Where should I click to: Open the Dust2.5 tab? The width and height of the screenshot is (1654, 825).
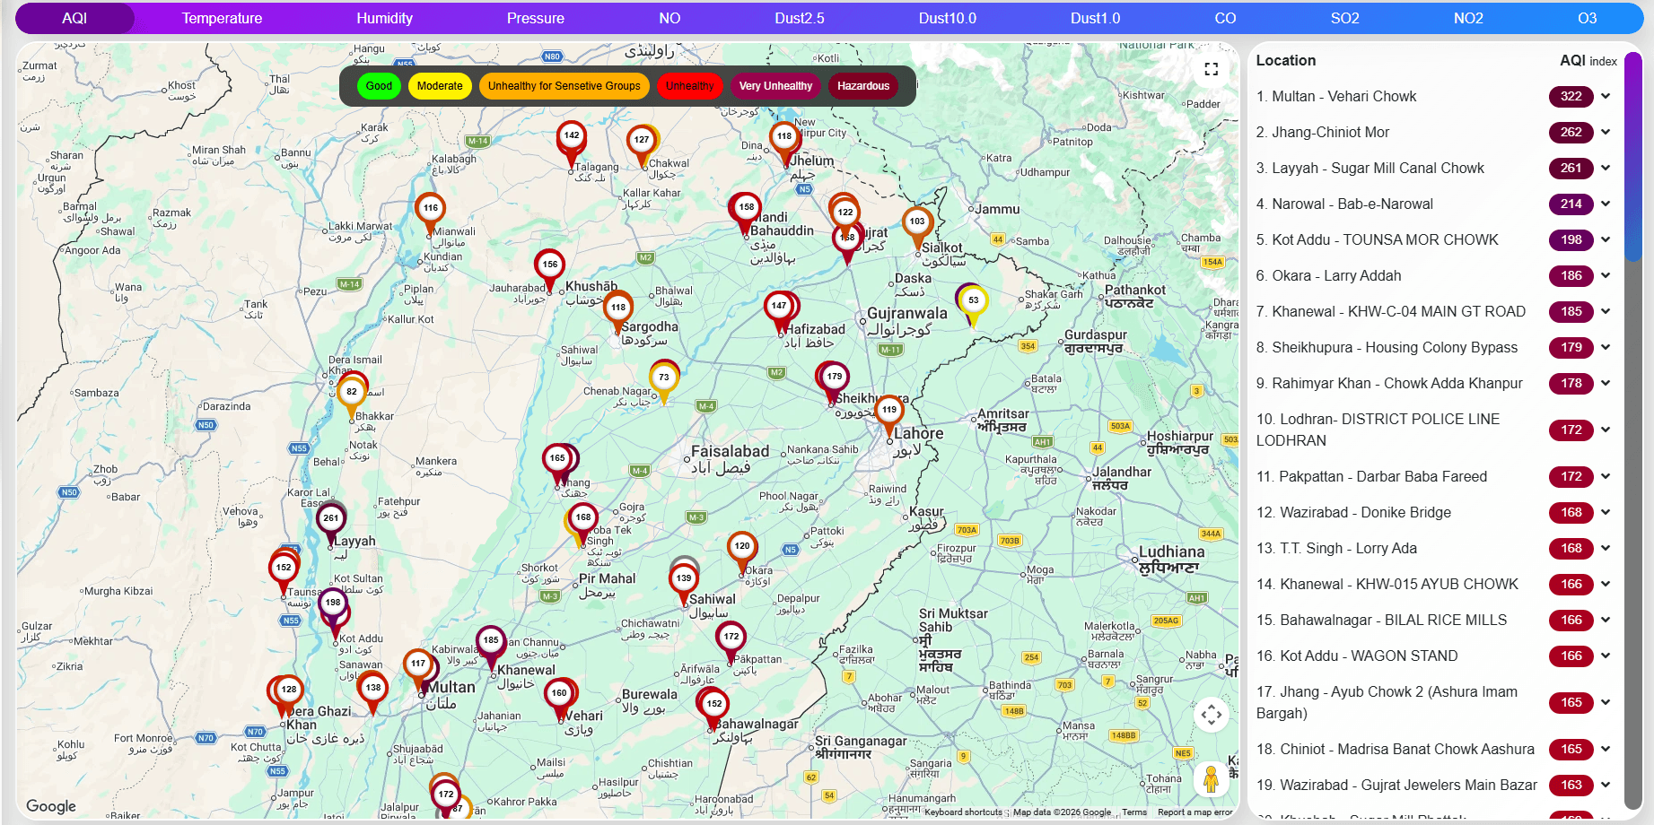pyautogui.click(x=800, y=18)
